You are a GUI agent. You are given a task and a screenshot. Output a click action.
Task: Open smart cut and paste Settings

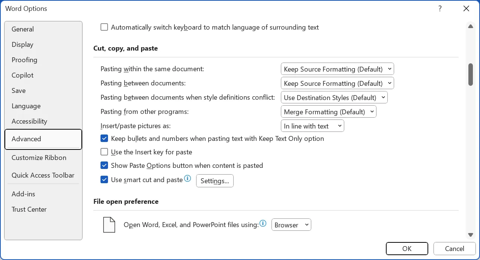point(215,181)
